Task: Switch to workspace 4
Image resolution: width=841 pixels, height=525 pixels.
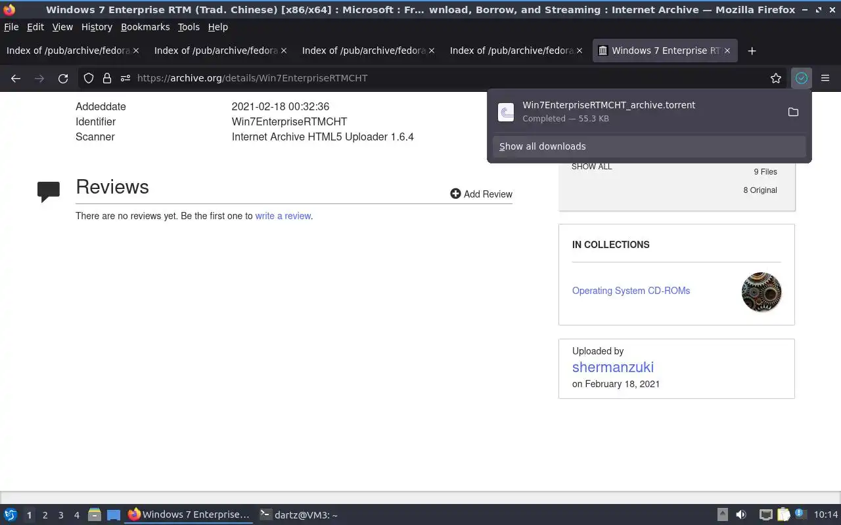Action: (76, 515)
